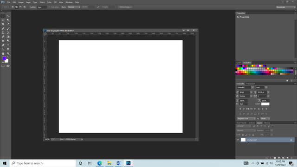This screenshot has height=167, width=297.
Task: Open the Window menu
Action: click(x=69, y=2)
